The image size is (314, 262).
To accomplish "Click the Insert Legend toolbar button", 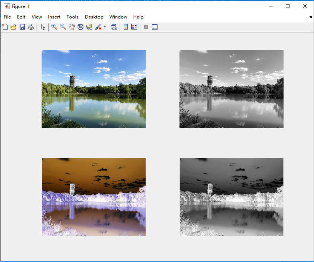I will click(134, 27).
